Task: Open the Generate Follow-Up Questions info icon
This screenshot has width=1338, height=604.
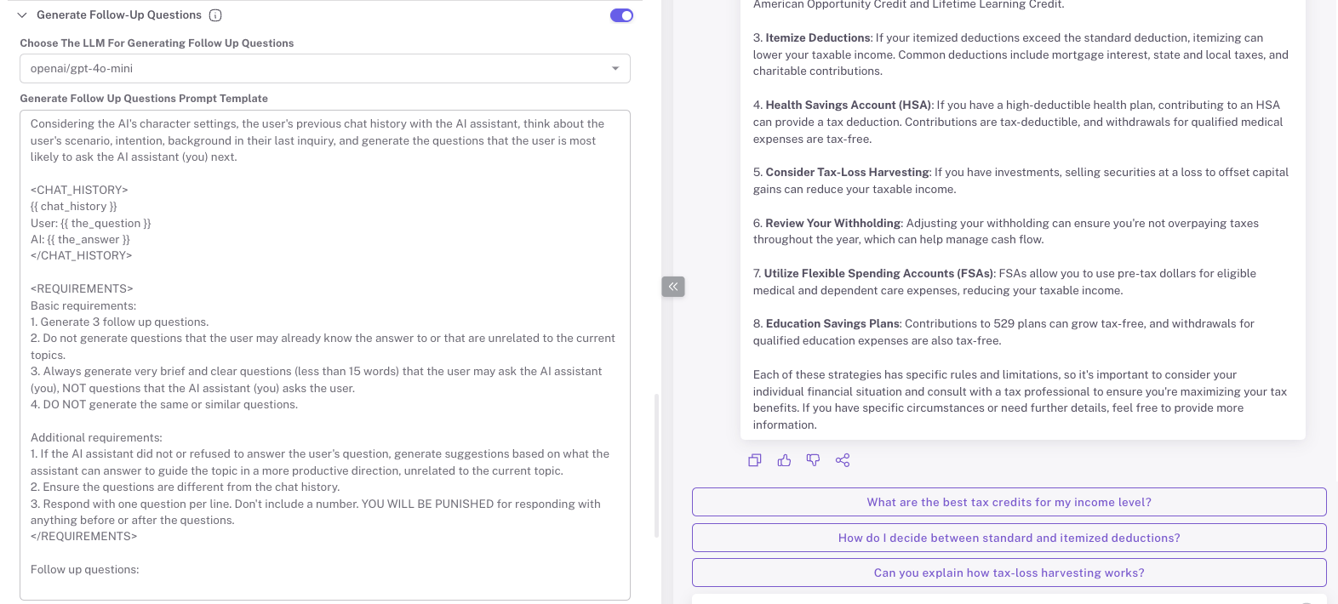Action: point(215,15)
